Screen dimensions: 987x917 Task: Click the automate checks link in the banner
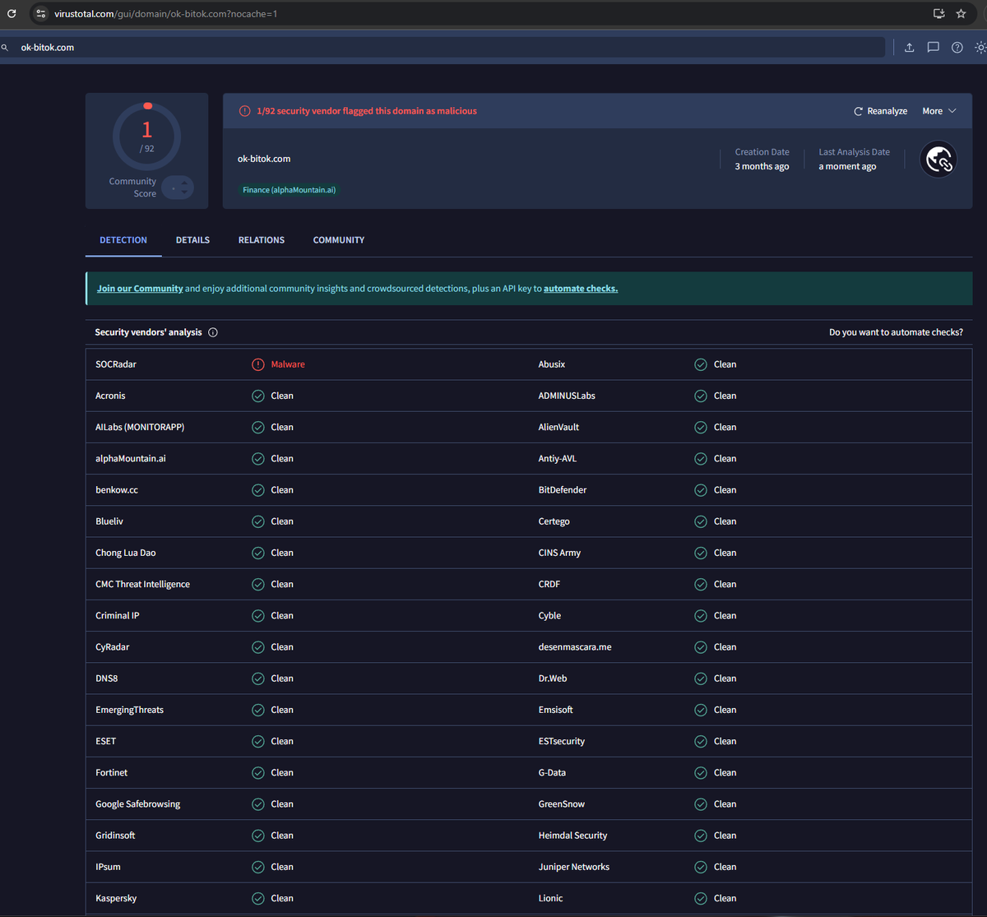pyautogui.click(x=581, y=289)
